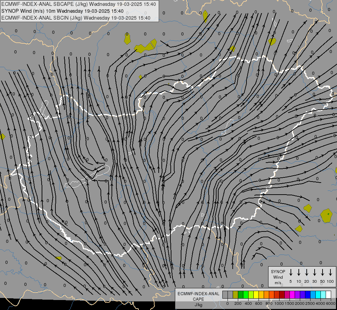
Task: Click the 4000 value on CAPE scale
Action: (x=320, y=303)
